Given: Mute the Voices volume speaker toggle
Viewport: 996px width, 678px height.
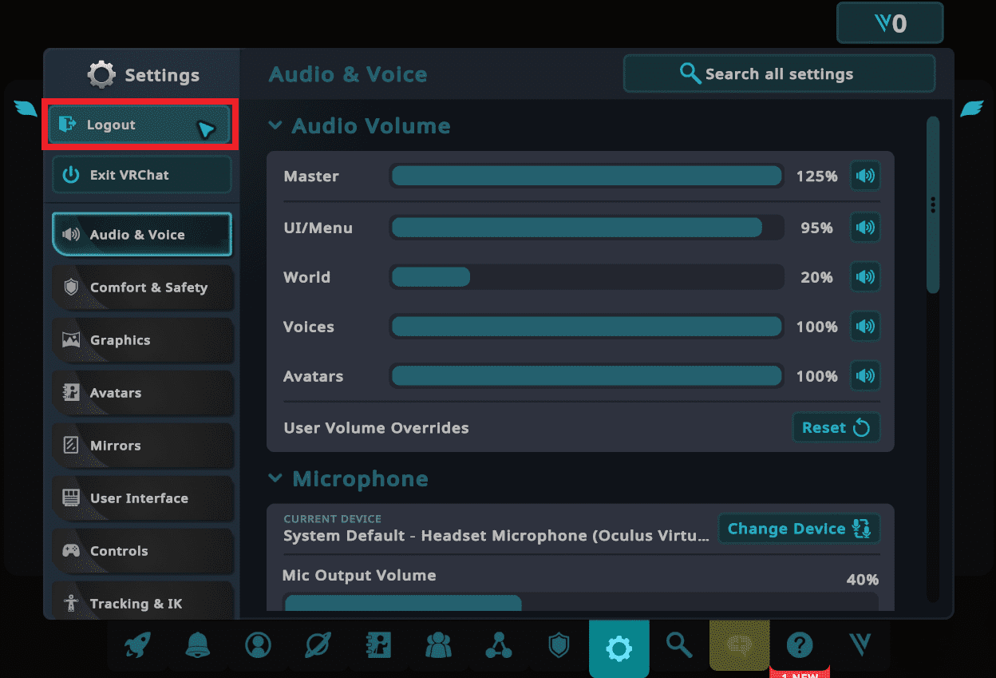Looking at the screenshot, I should tap(865, 327).
